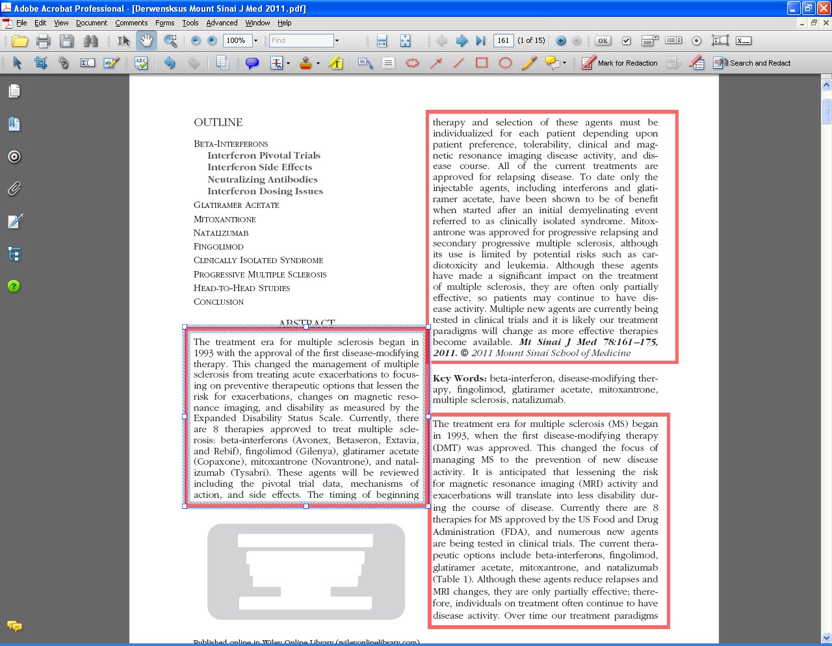Select the Line drawing tool
This screenshot has height=646, width=832.
459,63
